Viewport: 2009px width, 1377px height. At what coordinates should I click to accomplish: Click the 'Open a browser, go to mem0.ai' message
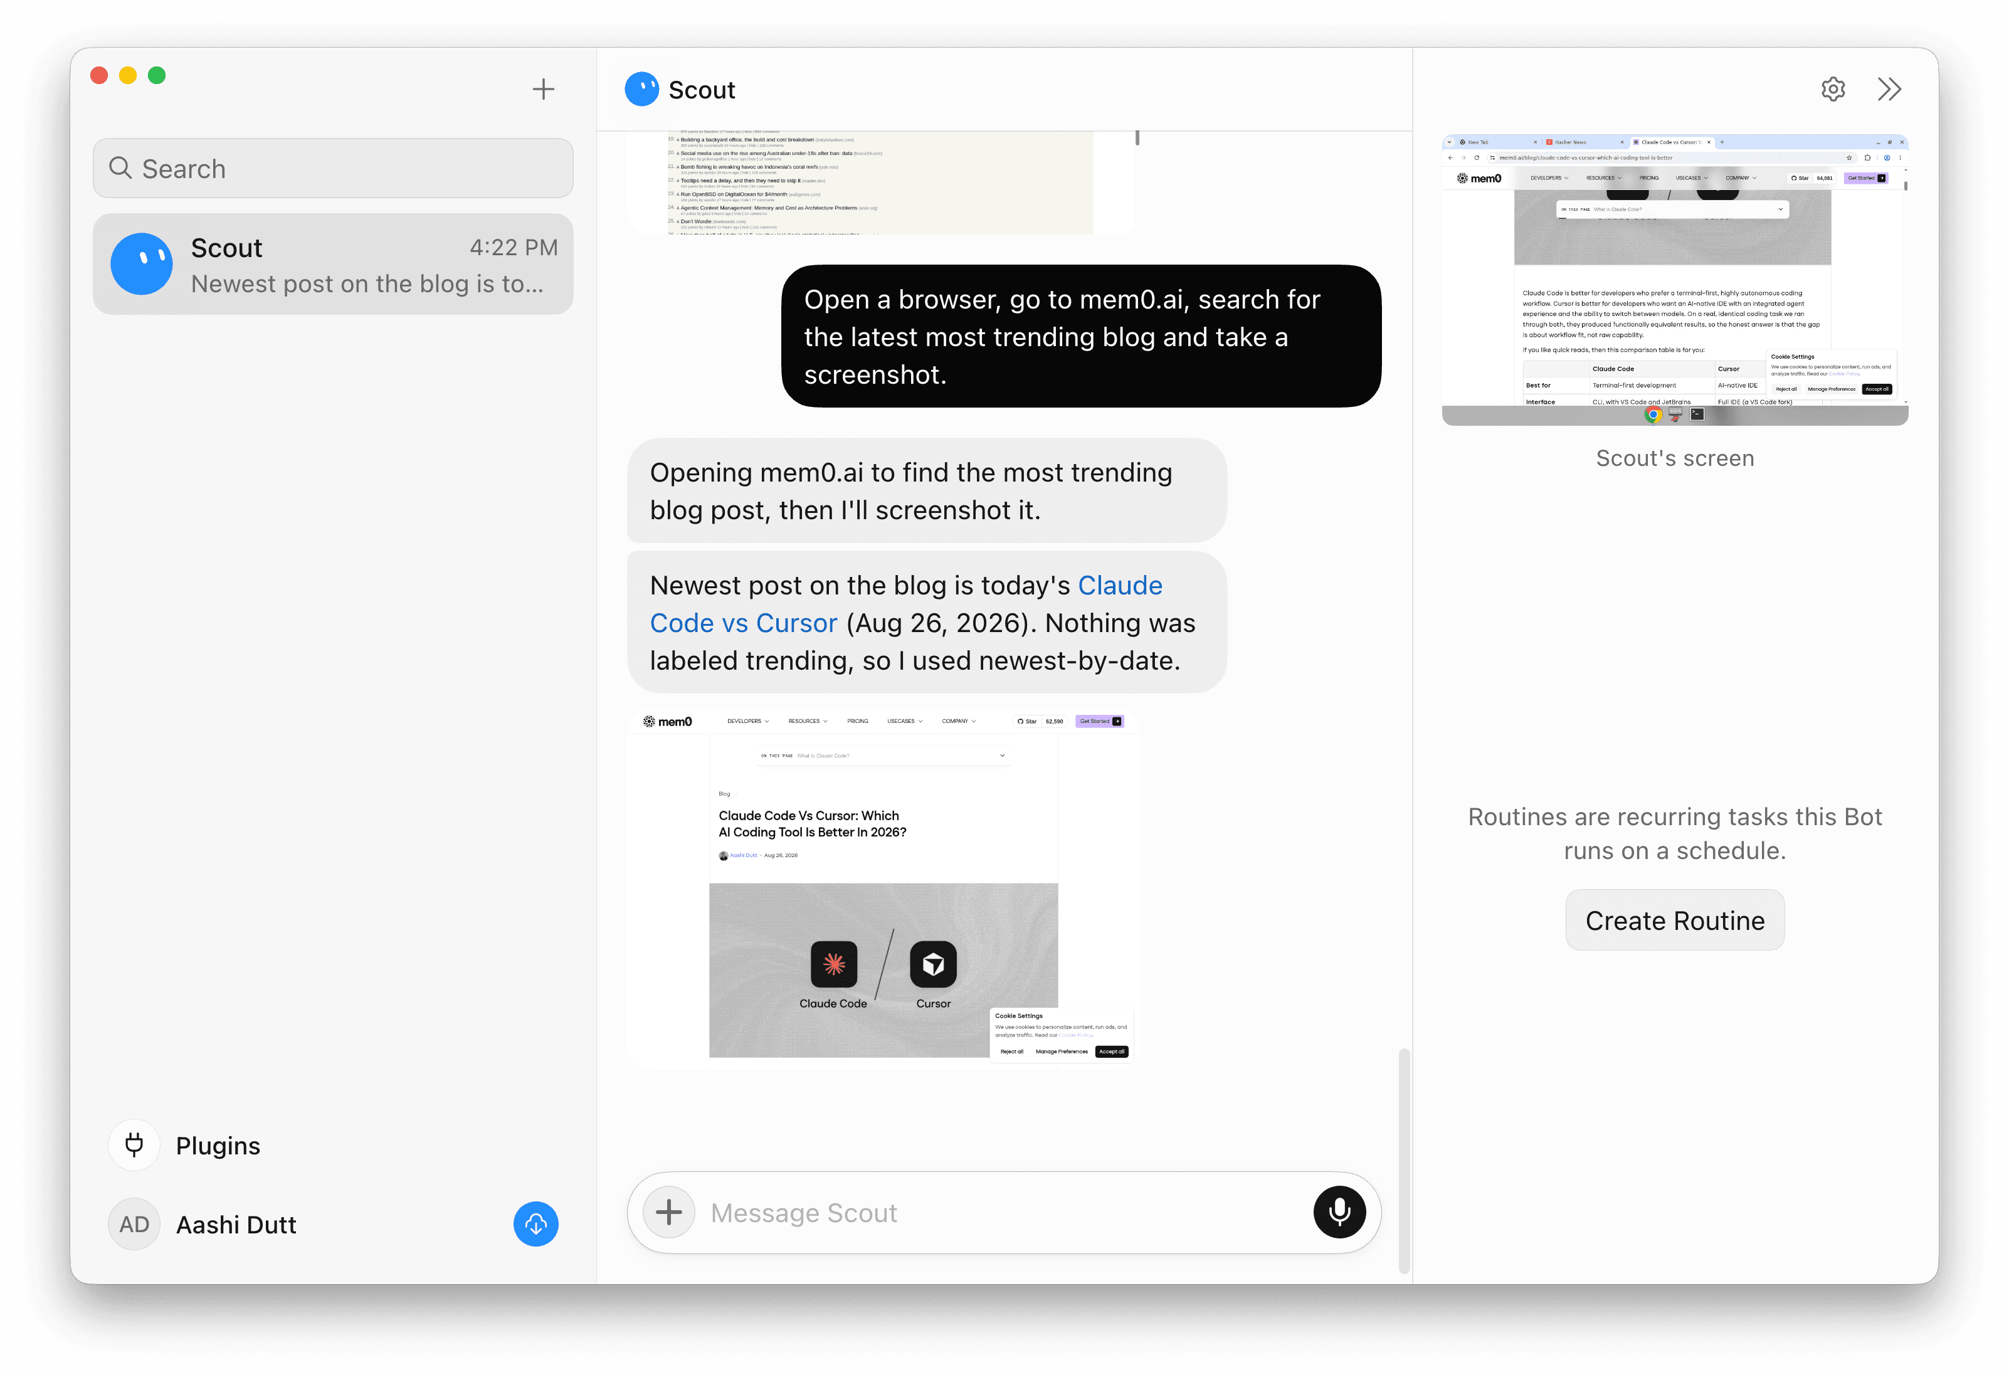1080,336
